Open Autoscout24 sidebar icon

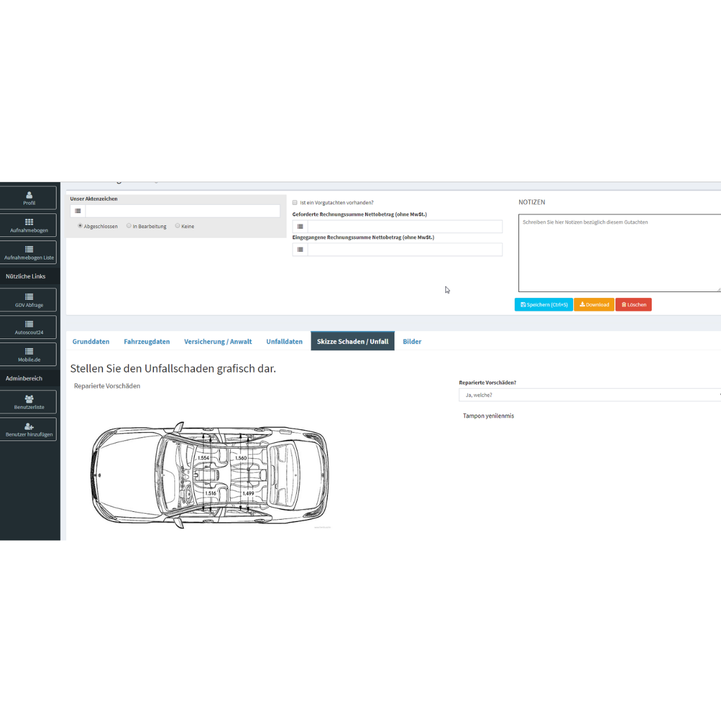29,324
